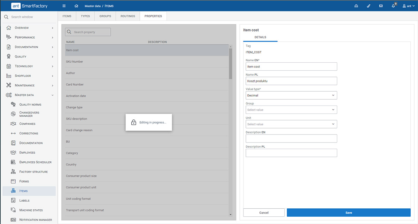The height and width of the screenshot is (224, 418).
Task: Click the Machine States icon
Action: point(13,210)
